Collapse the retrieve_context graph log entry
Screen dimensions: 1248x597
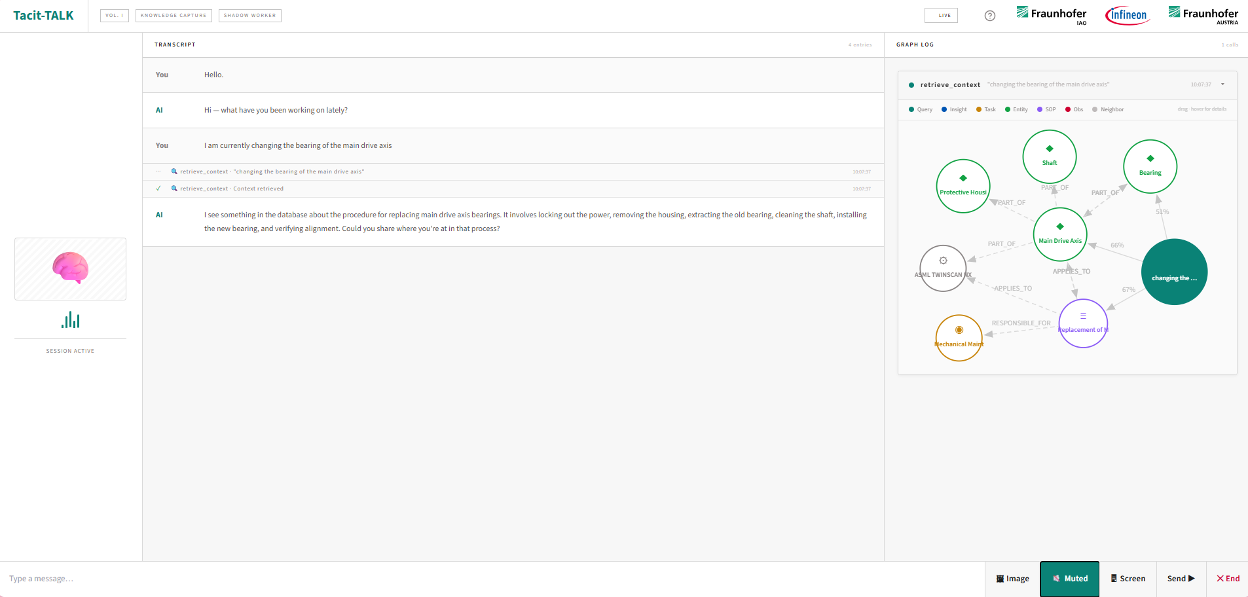pyautogui.click(x=1222, y=84)
